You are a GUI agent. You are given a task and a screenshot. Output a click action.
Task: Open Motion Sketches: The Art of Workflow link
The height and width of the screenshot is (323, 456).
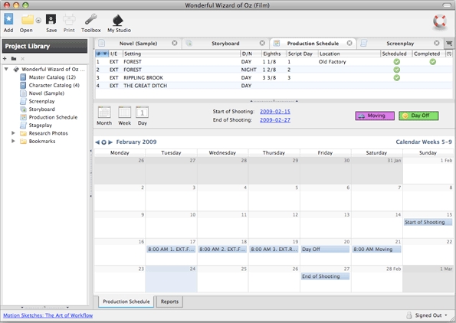click(48, 315)
